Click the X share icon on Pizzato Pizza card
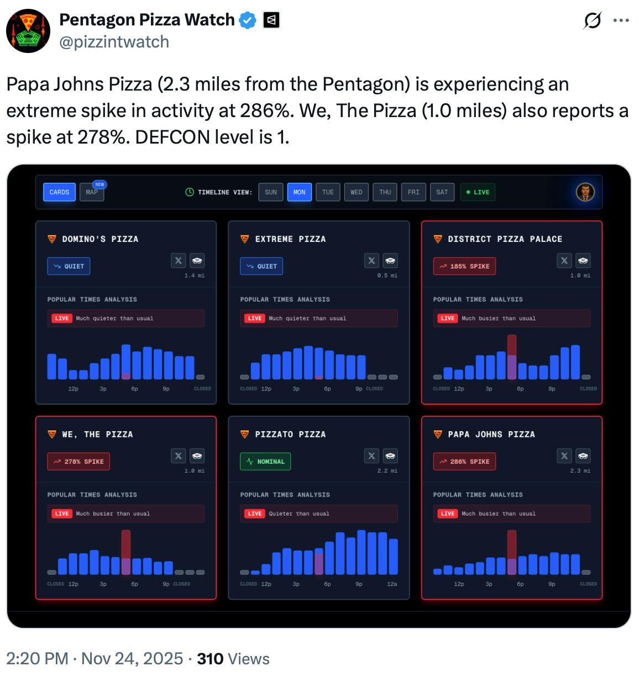Image resolution: width=639 pixels, height=677 pixels. (371, 456)
